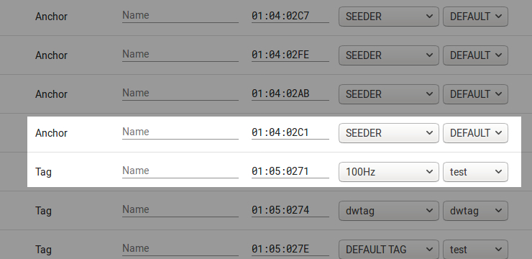Open SEEDER dropdown for anchor 01:04:02C7

click(389, 17)
